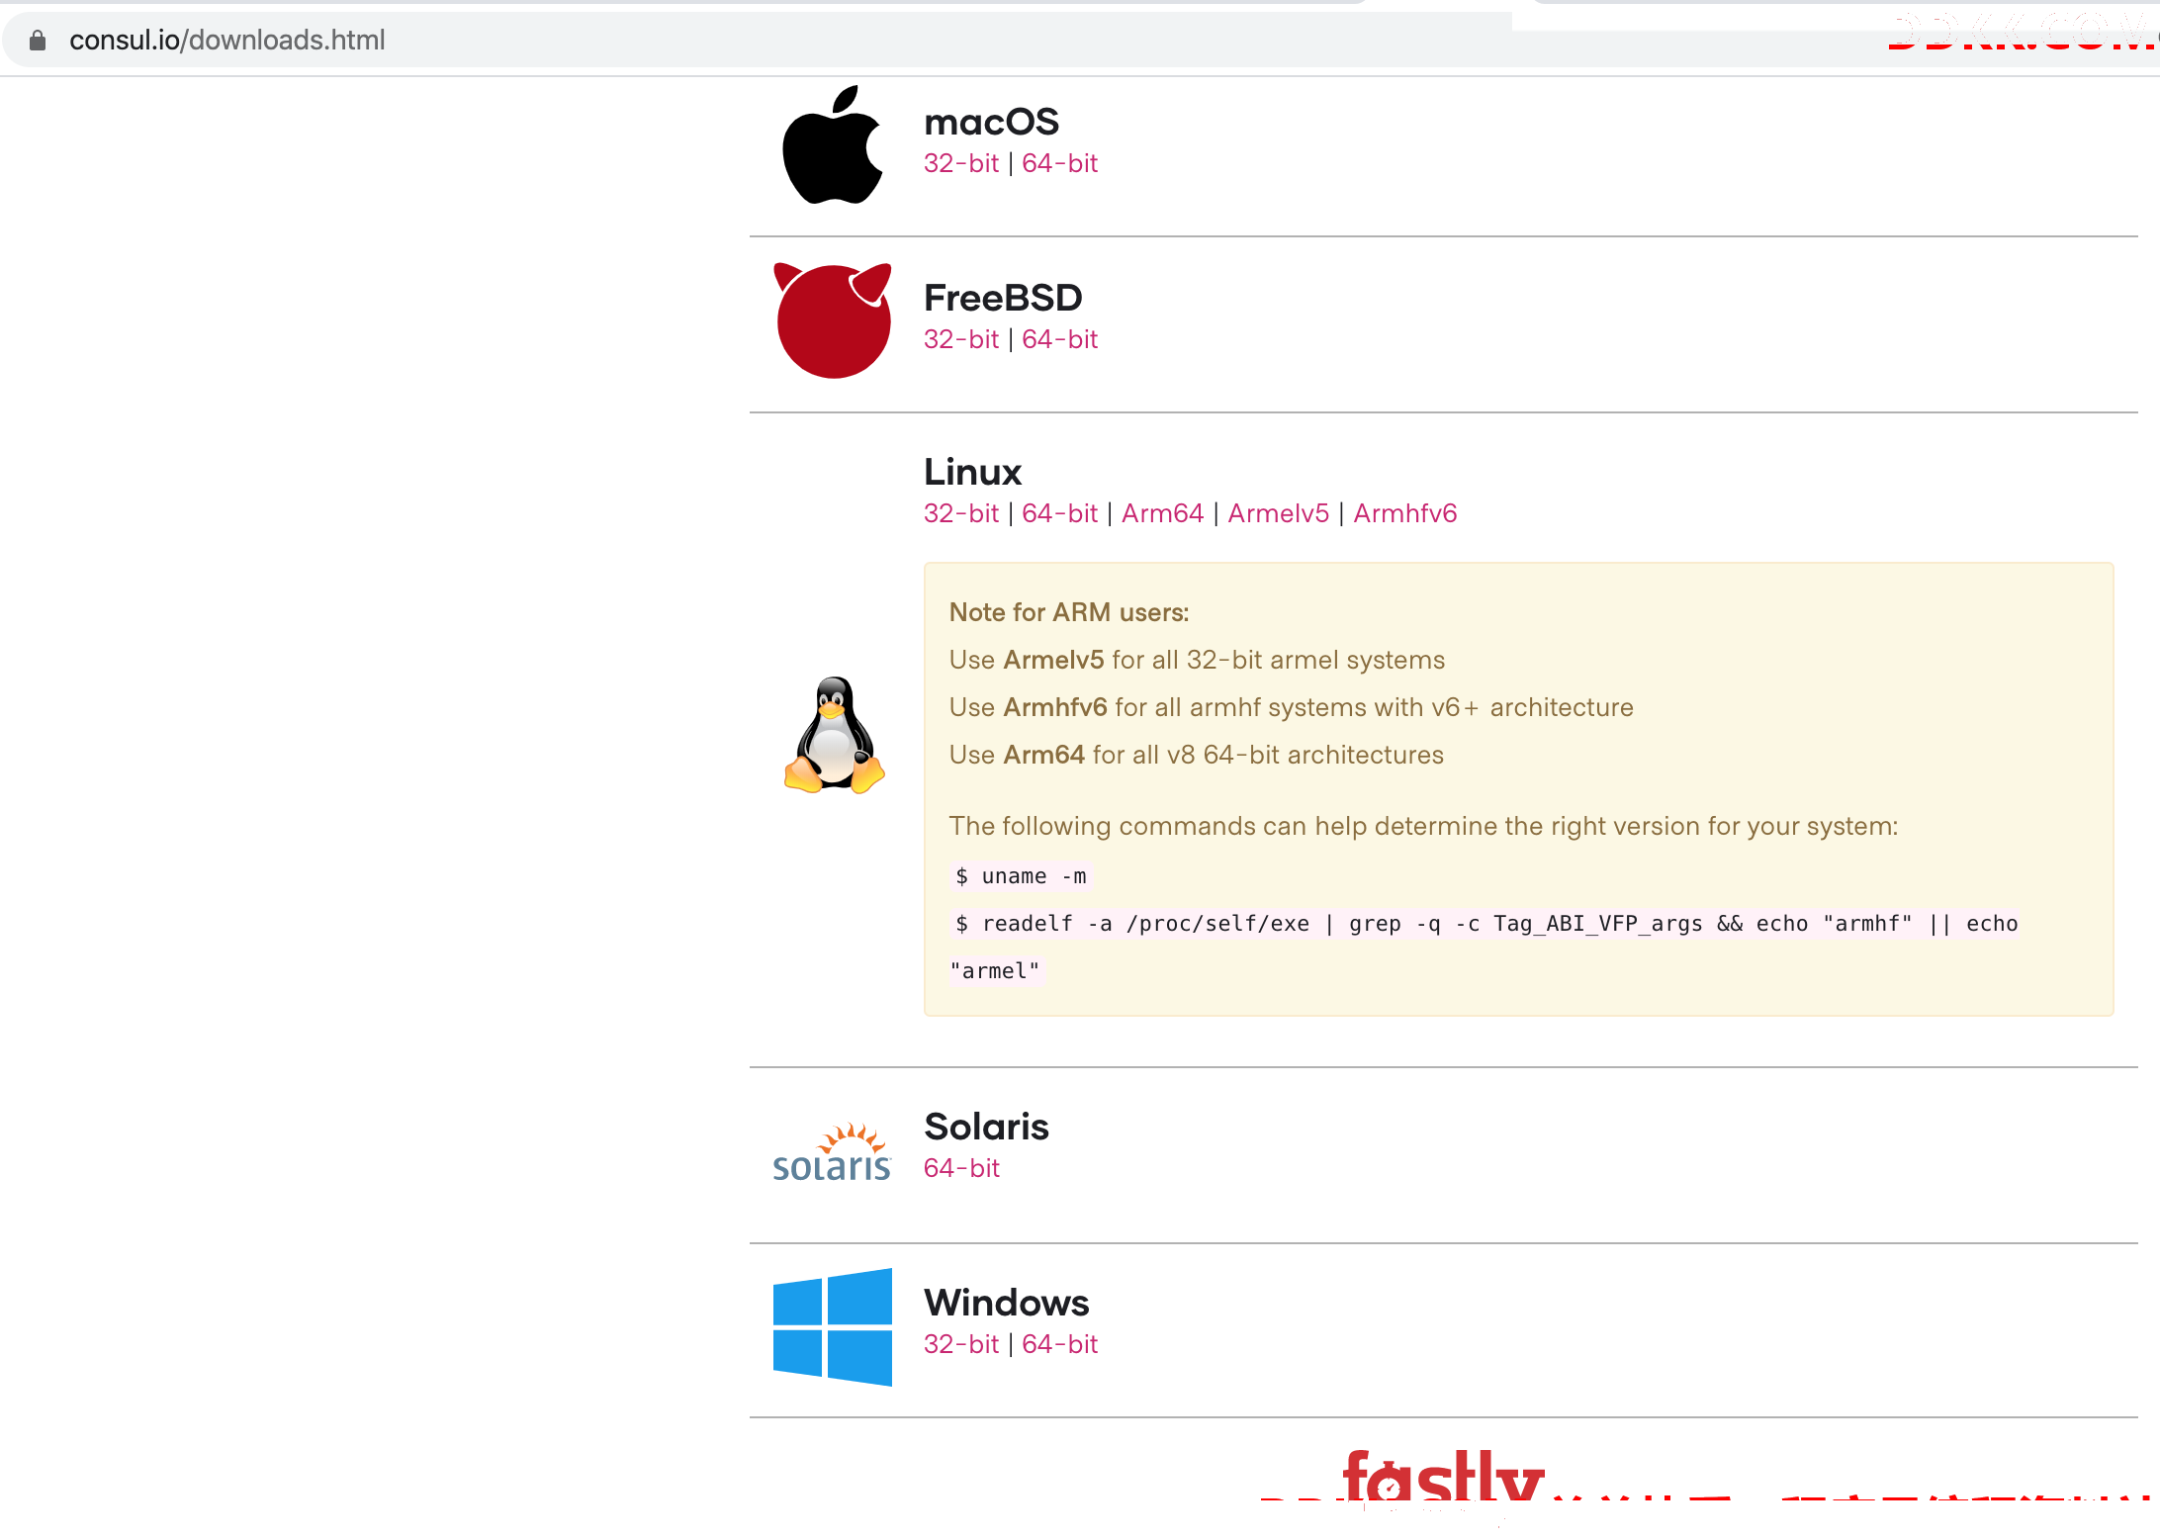Click the Linux Tux penguin logo

coord(833,735)
